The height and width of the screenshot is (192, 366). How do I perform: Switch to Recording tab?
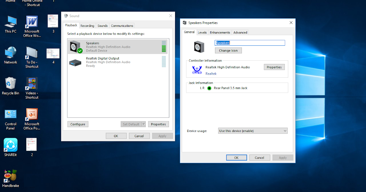tap(87, 26)
